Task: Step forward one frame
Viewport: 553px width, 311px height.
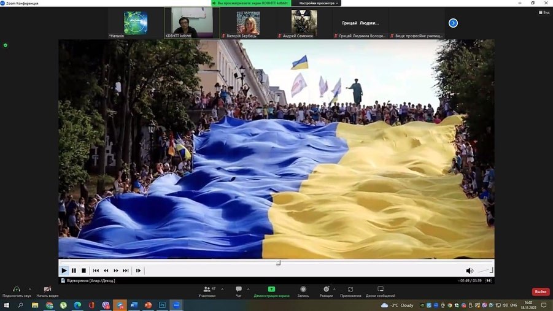Action: [x=138, y=271]
